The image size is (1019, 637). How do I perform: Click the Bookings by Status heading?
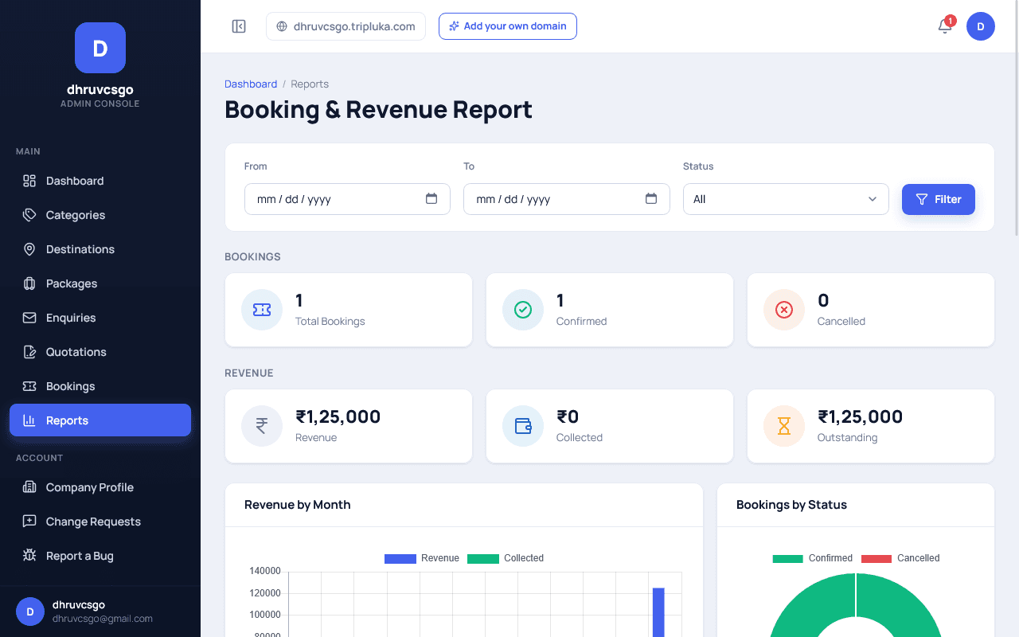(x=791, y=505)
